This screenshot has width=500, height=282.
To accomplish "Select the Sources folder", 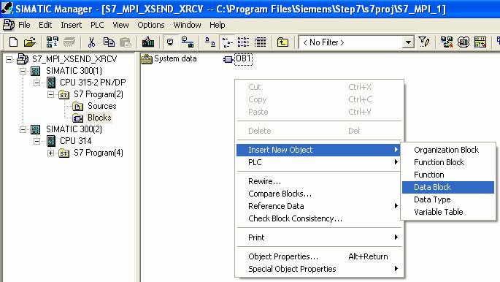I will (101, 106).
